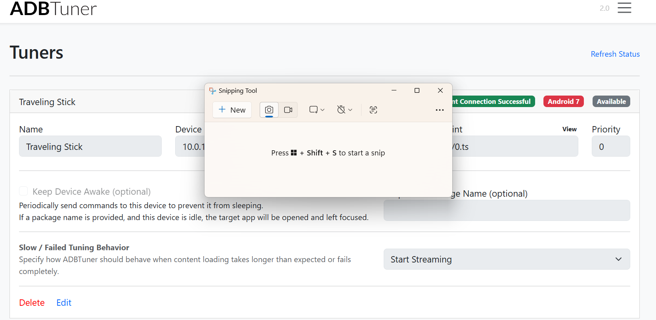656x320 pixels.
Task: Minimize the Snipping Tool window
Action: tap(394, 90)
